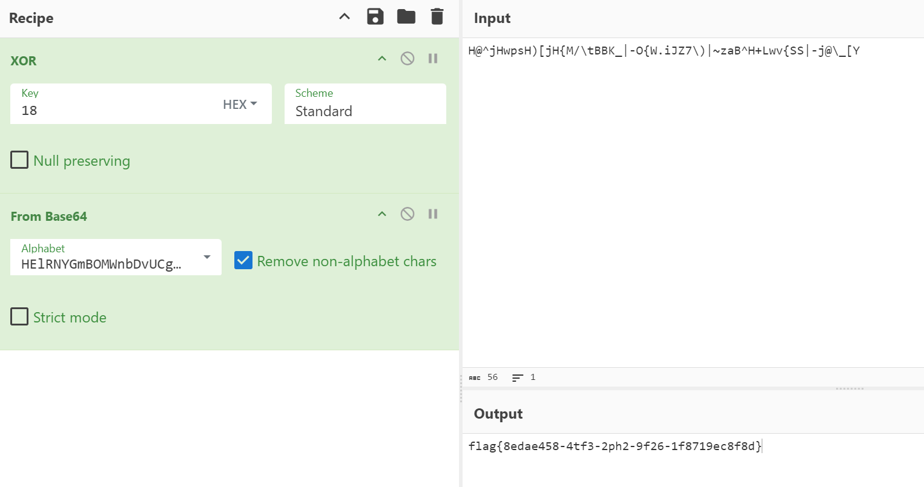Collapse the Recipe panel chevron
The image size is (924, 487).
point(345,17)
